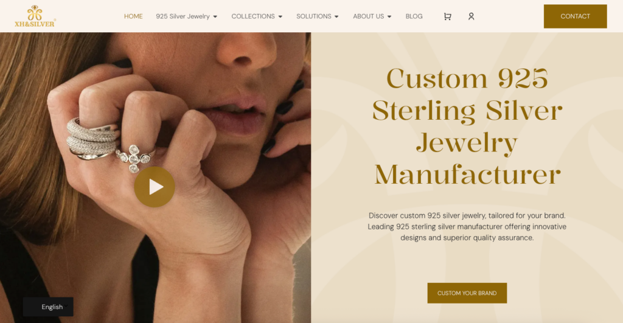Open the user account icon
Screen dimensions: 623x323
[472, 16]
